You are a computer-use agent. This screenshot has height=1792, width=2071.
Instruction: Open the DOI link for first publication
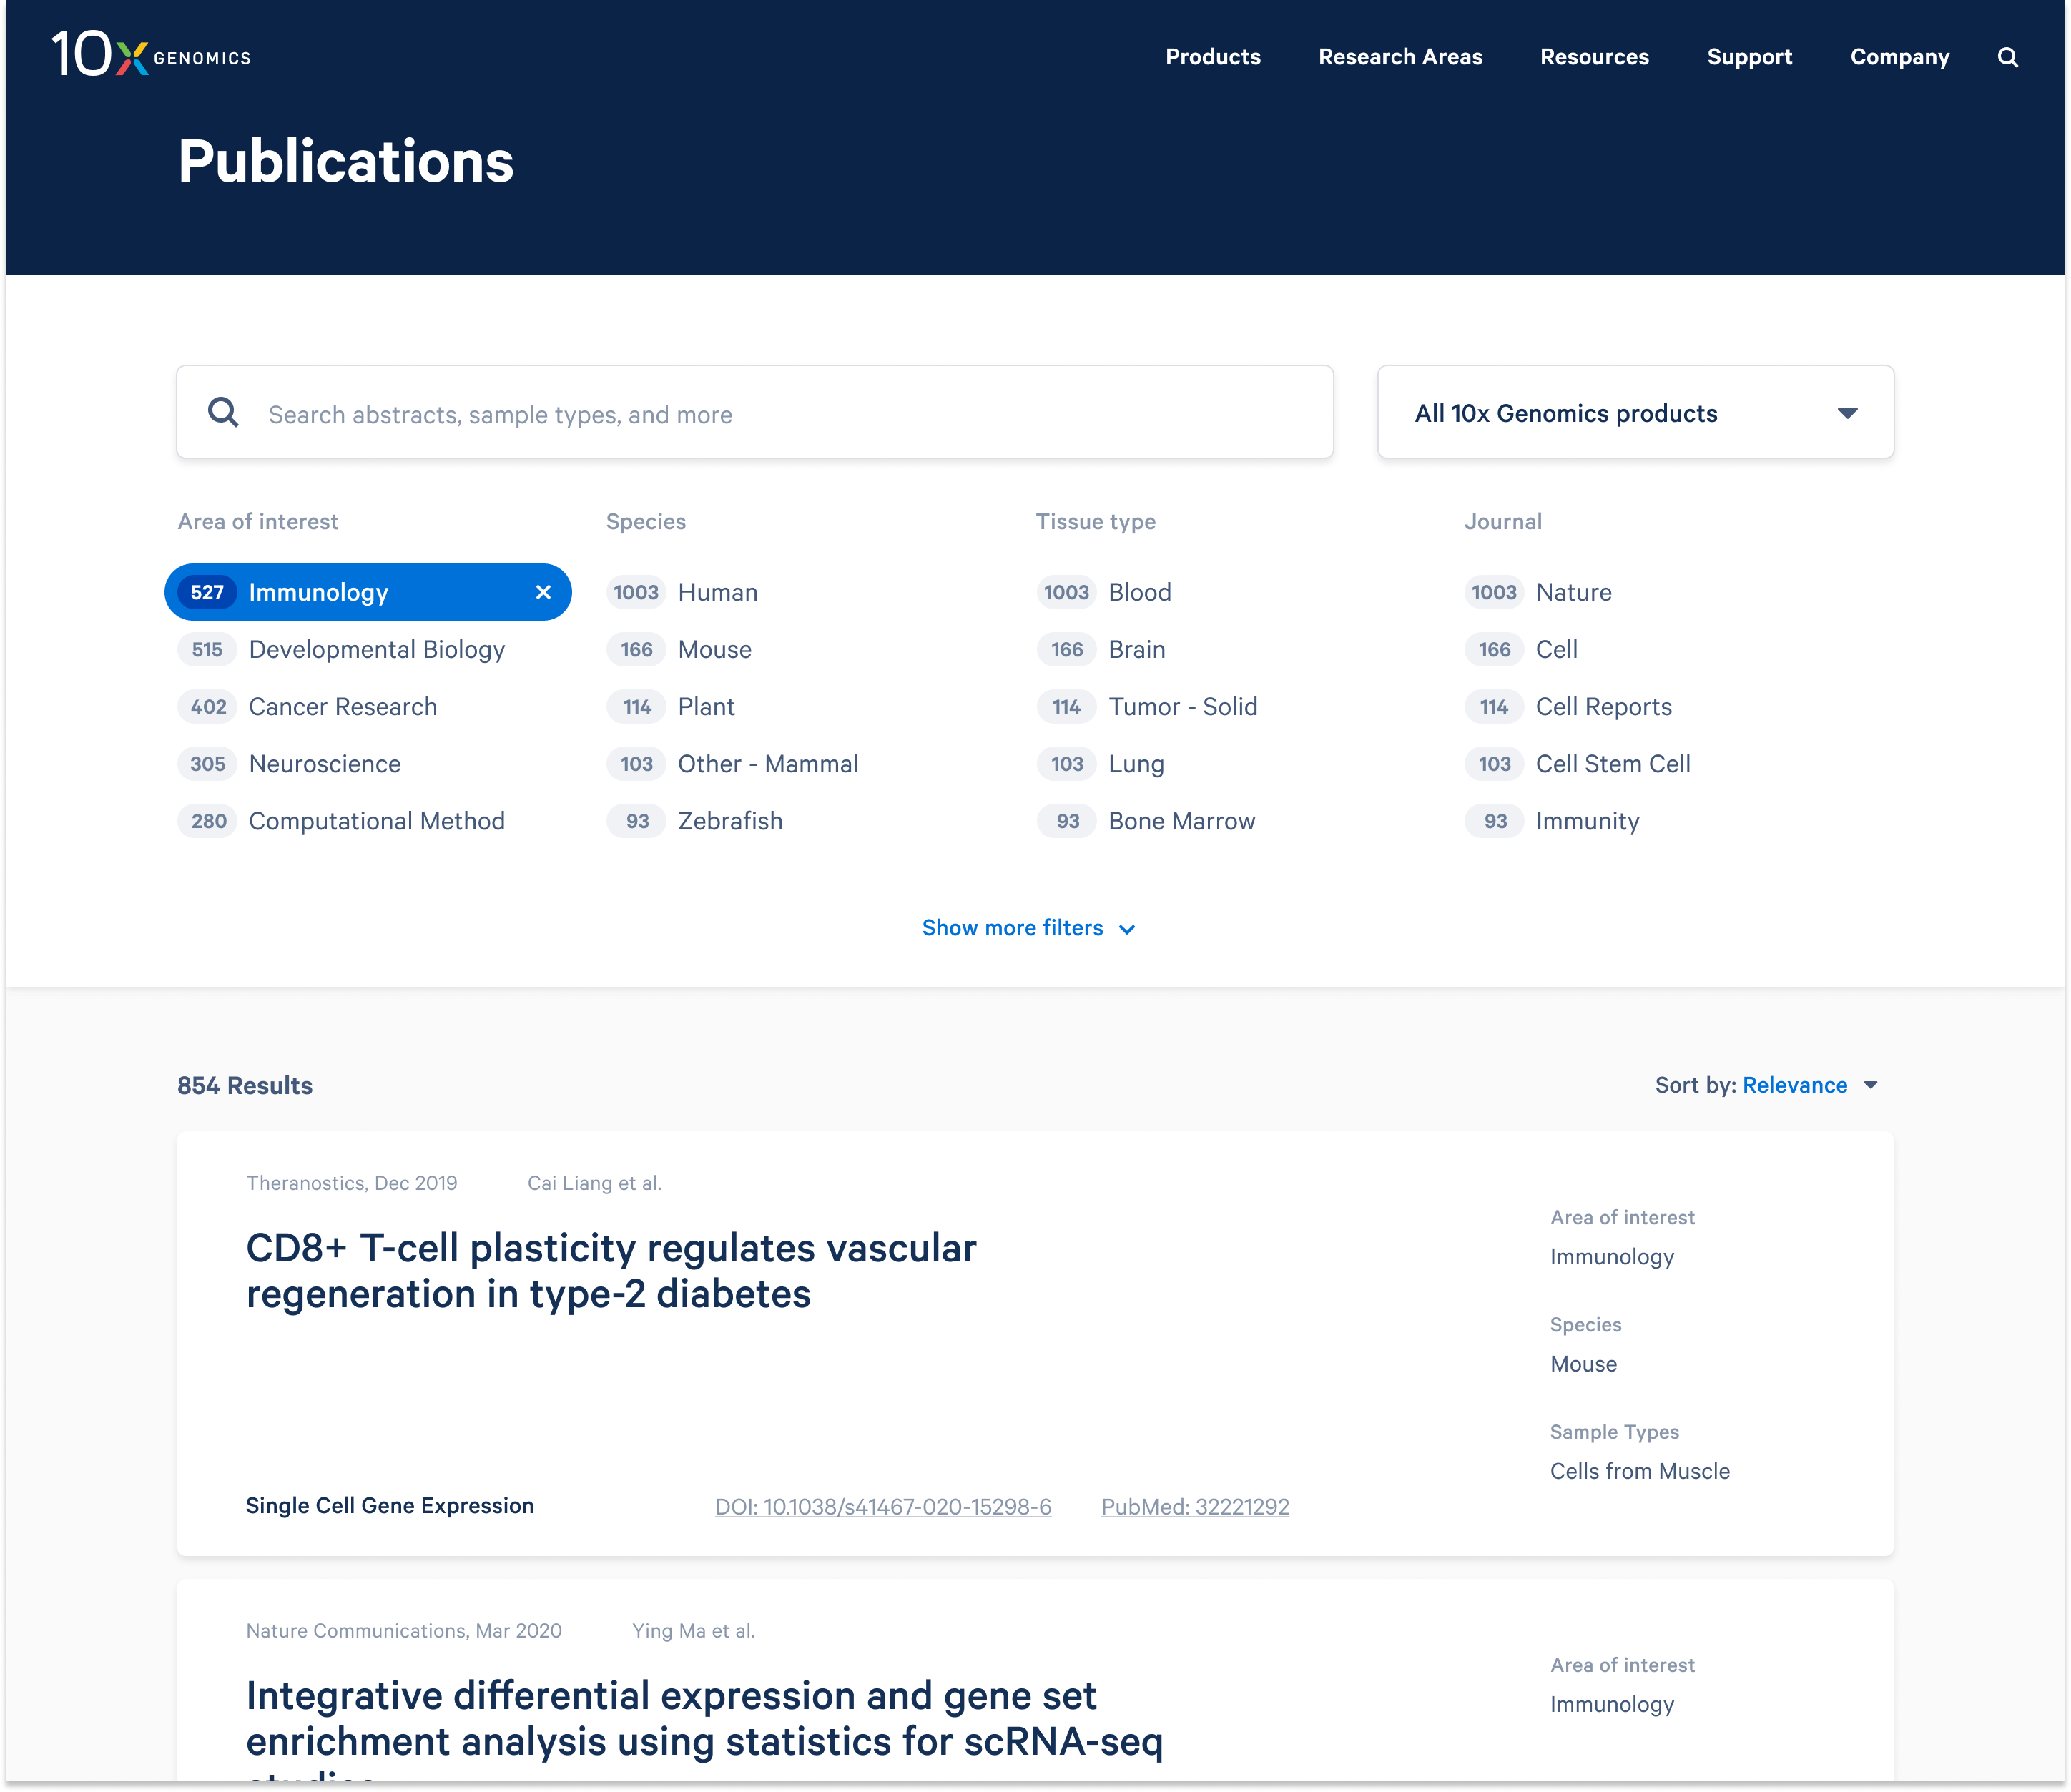tap(883, 1506)
